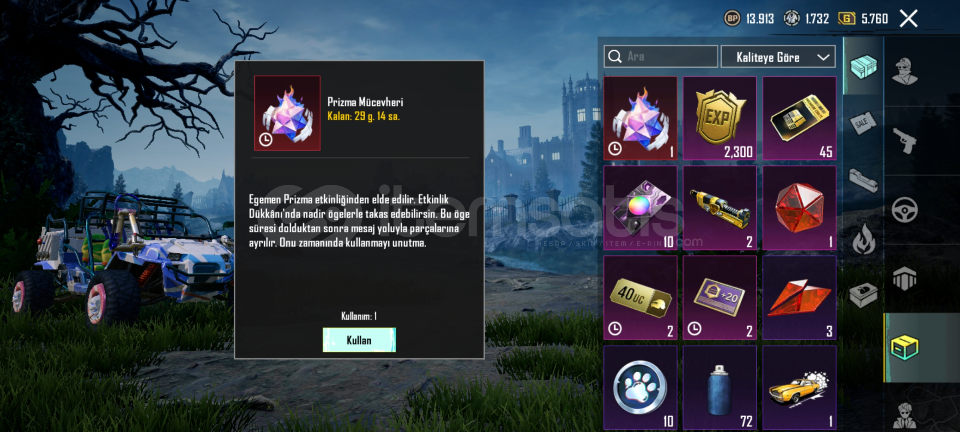The width and height of the screenshot is (960, 432).
Task: Select the character outfit head icon
Action: pos(905,71)
